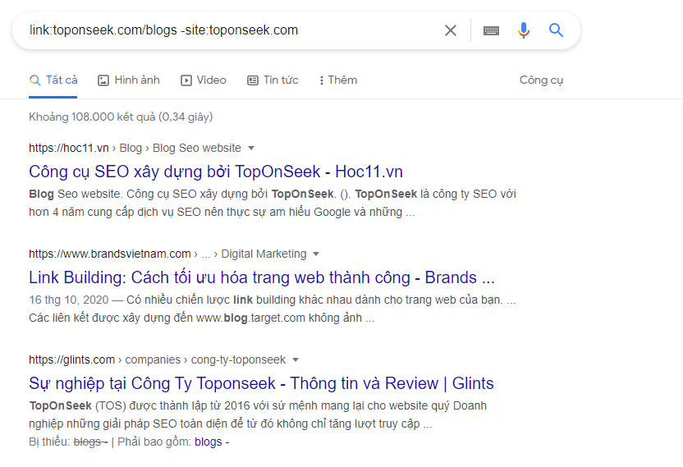Open the Link Building Brands Vietnam result
Image resolution: width=683 pixels, height=467 pixels.
point(261,277)
